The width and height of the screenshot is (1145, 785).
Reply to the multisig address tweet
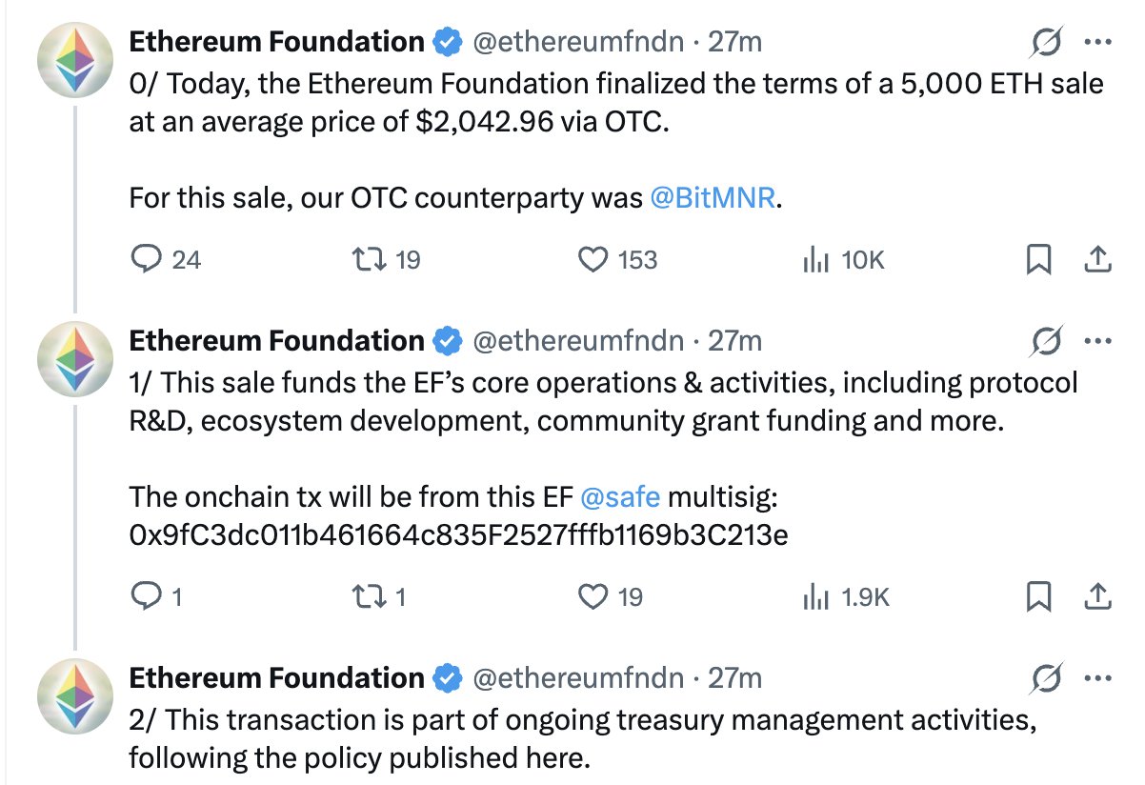[x=147, y=596]
